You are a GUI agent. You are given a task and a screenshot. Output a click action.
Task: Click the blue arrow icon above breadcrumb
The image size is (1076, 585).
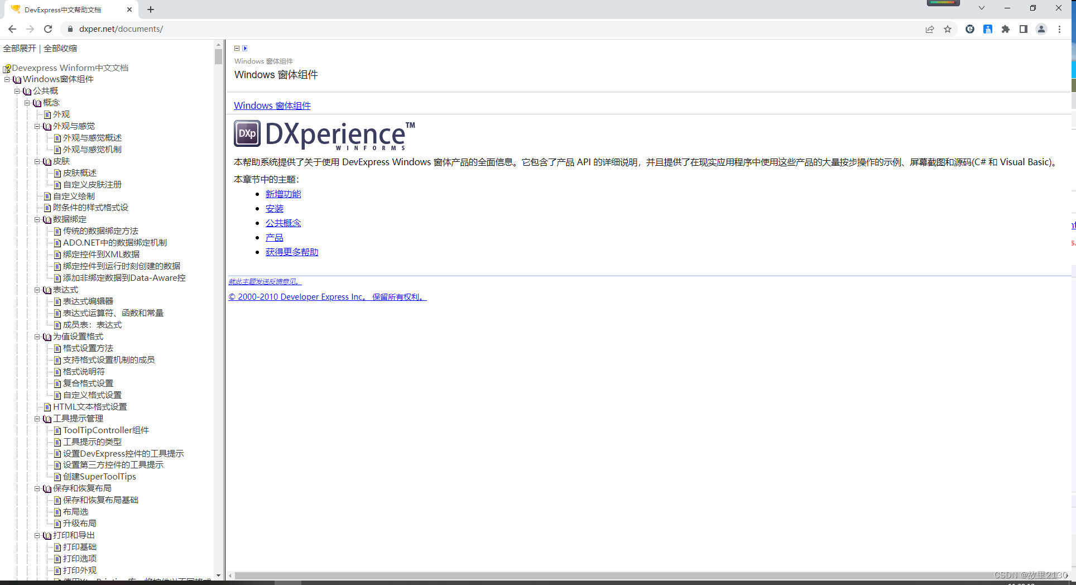click(x=245, y=49)
